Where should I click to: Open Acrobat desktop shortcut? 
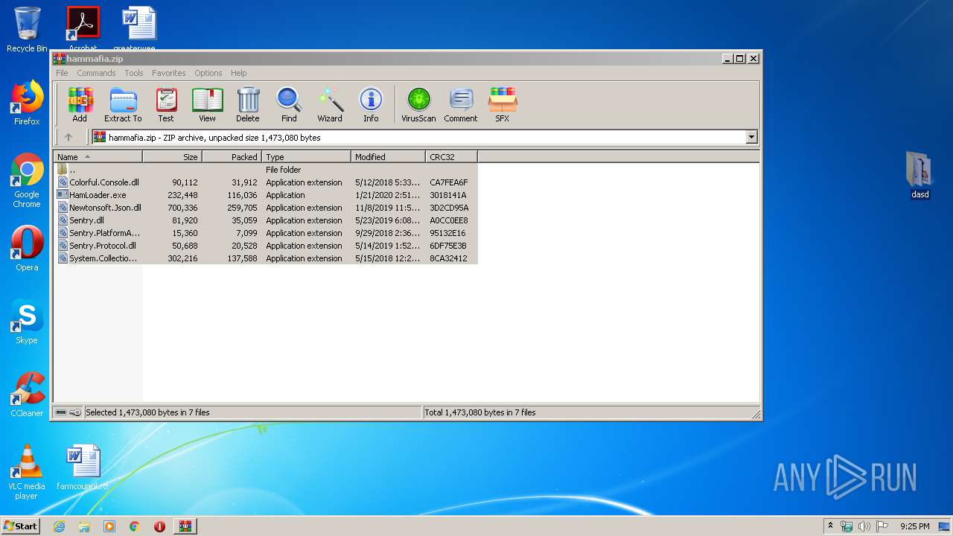click(83, 28)
